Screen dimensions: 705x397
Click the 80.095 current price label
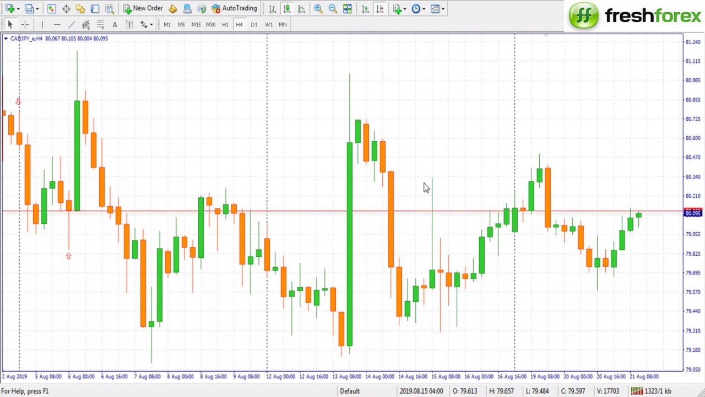(692, 213)
